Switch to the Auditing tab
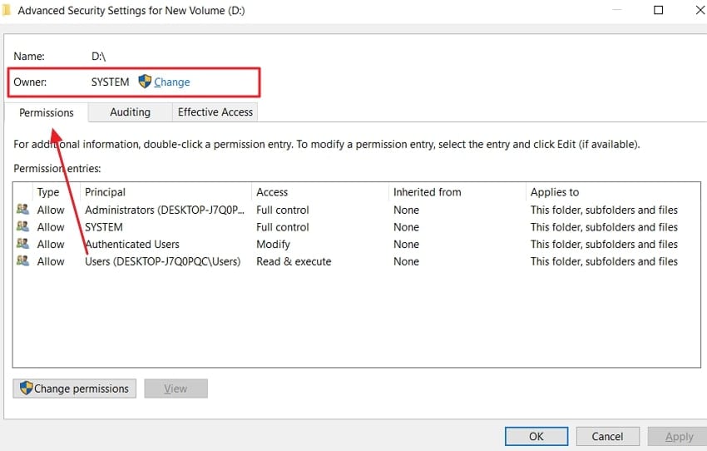707x451 pixels. pos(130,112)
